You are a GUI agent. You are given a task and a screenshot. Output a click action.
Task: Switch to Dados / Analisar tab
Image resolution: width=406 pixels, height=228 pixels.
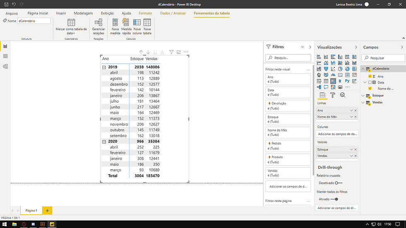173,13
